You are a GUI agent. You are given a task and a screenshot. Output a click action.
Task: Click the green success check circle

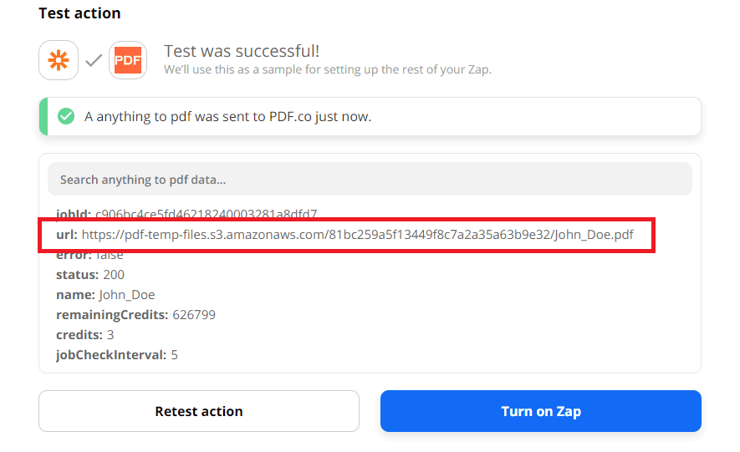pos(66,116)
